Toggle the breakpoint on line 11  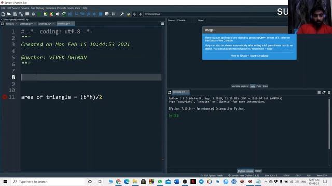(5, 97)
